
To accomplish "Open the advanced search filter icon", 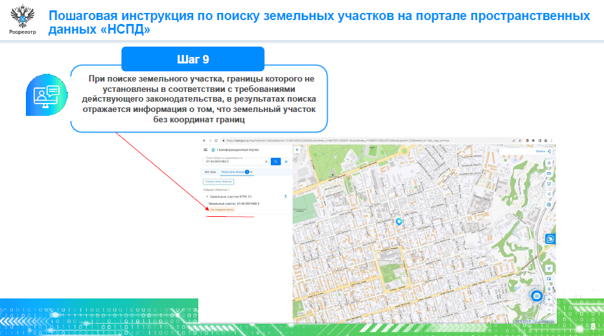I will [x=286, y=162].
